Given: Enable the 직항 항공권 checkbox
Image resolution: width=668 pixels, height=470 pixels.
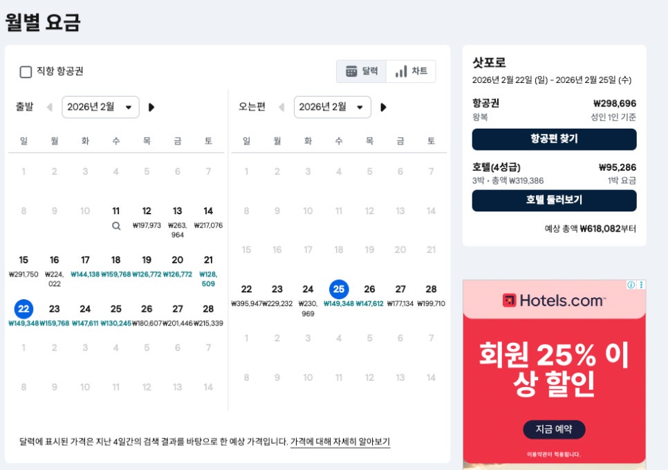Looking at the screenshot, I should [x=26, y=71].
